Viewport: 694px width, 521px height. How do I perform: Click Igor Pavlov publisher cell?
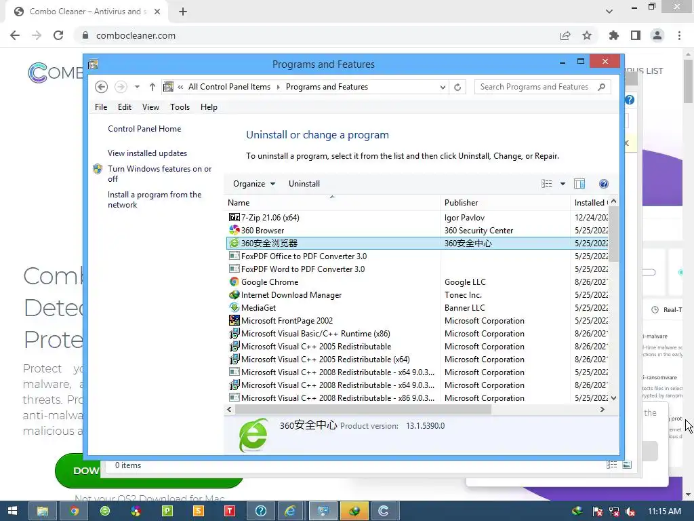coord(464,218)
